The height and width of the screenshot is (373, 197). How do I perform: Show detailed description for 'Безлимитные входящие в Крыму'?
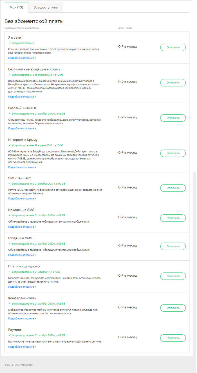click(22, 97)
